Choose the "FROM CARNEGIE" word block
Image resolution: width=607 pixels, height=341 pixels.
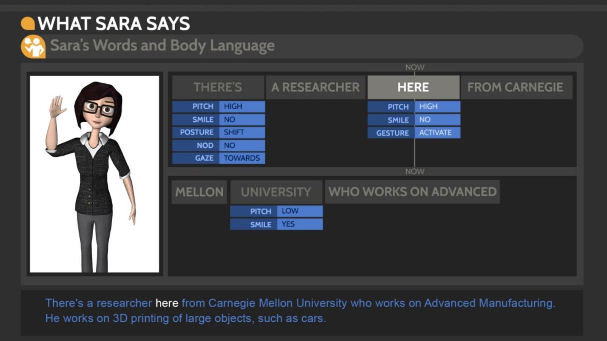[x=515, y=87]
